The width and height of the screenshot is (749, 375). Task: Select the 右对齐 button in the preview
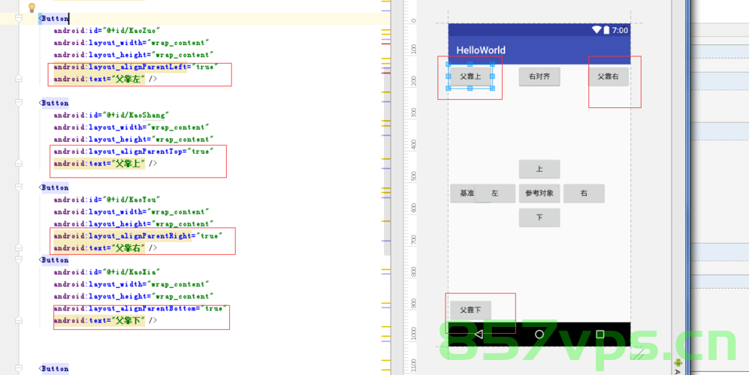pyautogui.click(x=539, y=76)
